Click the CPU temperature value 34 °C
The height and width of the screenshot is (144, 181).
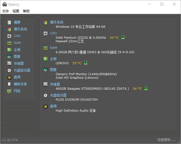pos(114,38)
